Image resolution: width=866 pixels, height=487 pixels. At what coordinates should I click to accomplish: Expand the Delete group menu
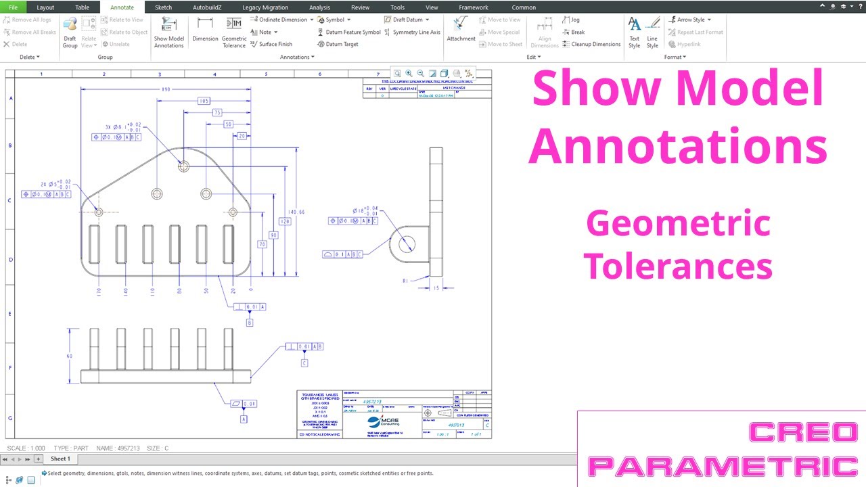30,57
